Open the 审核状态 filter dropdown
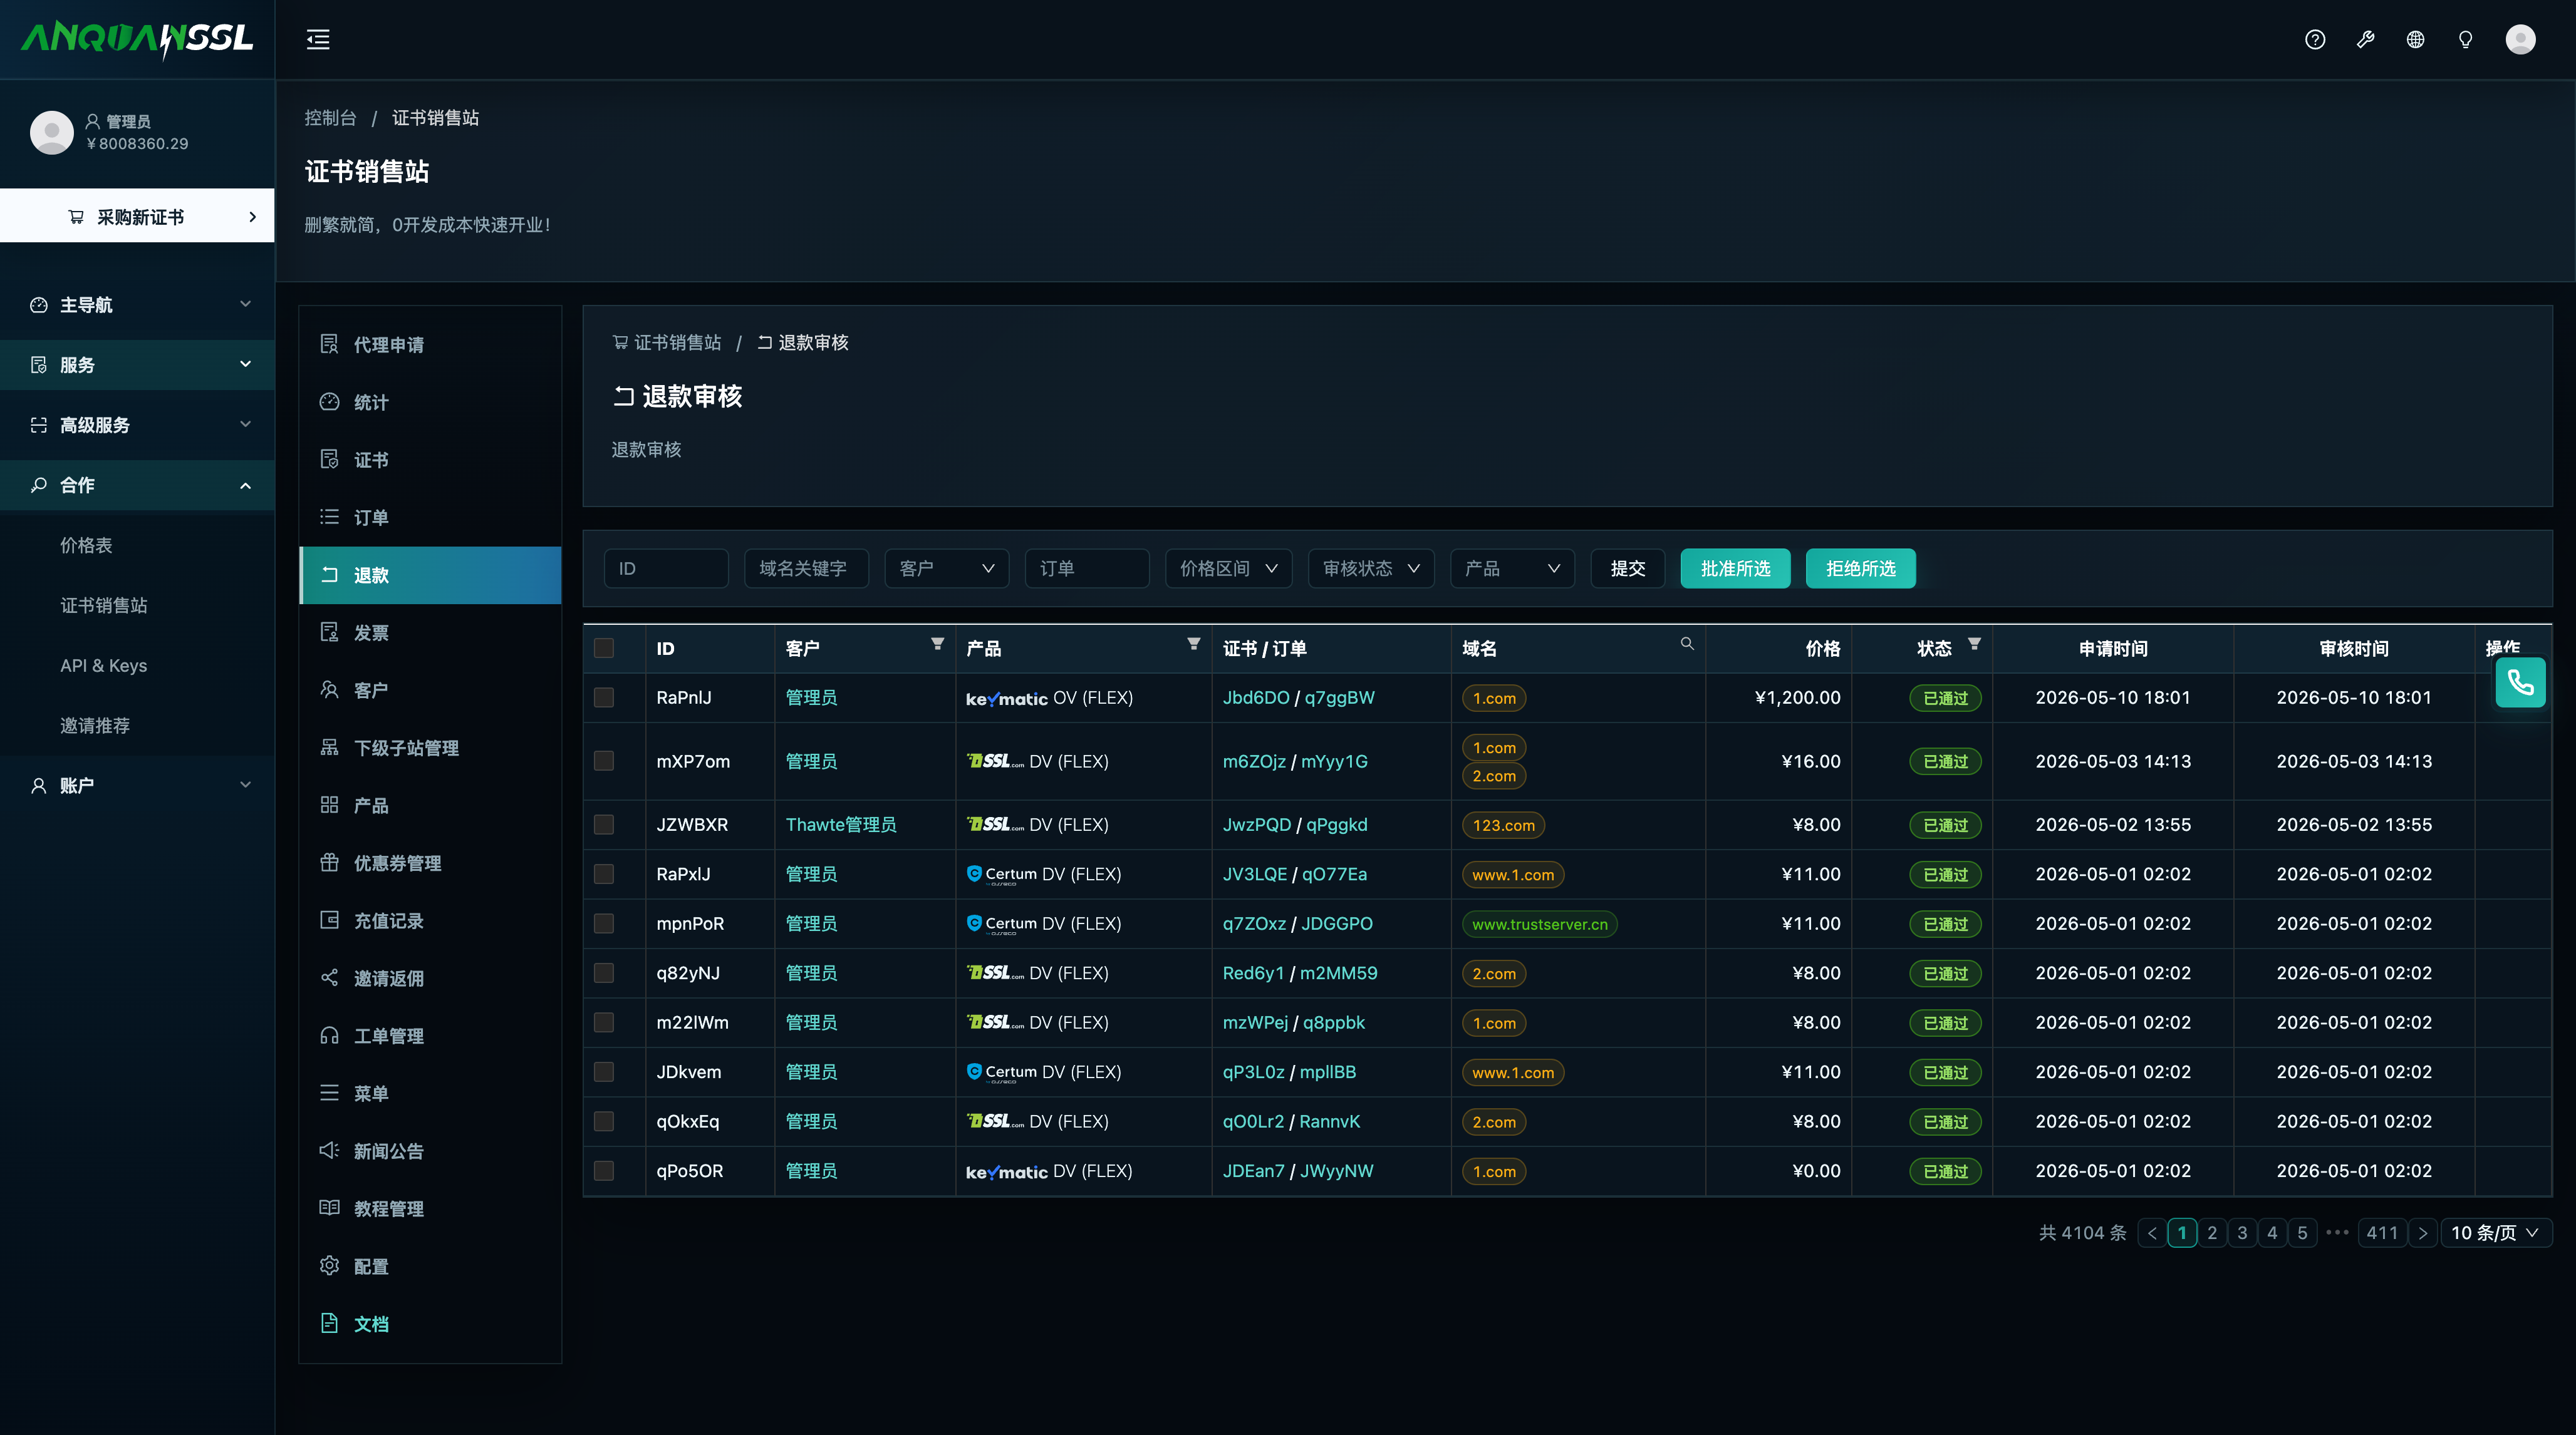 tap(1370, 568)
